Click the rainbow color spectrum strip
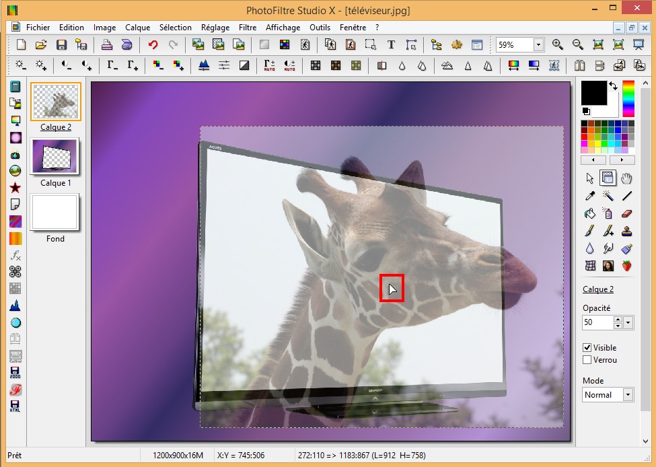The width and height of the screenshot is (656, 467). 628,99
